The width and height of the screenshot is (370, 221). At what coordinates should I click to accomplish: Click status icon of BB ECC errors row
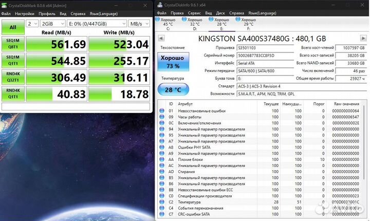click(162, 190)
